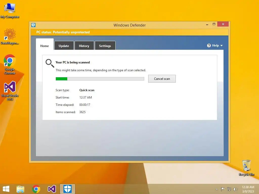This screenshot has width=259, height=194.
Task: Click the 'Items scanned:' label
Action: [66, 112]
